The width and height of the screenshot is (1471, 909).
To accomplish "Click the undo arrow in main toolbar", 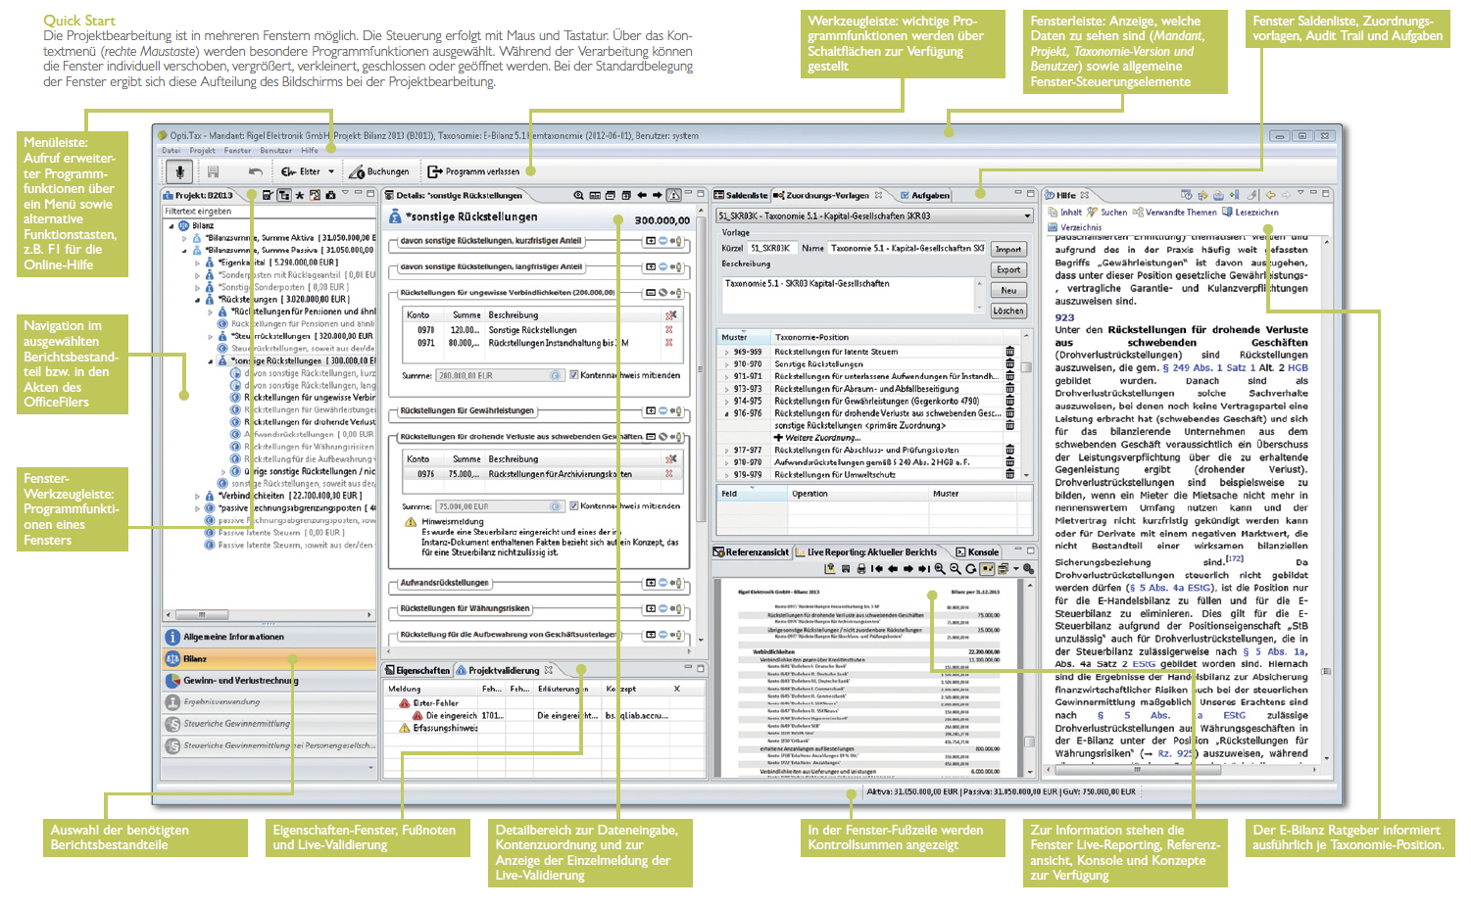I will [256, 171].
